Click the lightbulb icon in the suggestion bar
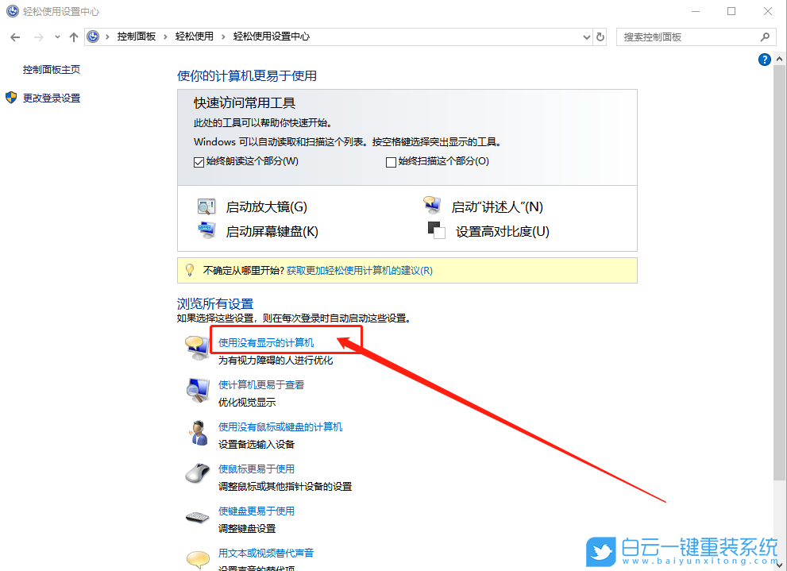This screenshot has height=571, width=787. [x=189, y=270]
